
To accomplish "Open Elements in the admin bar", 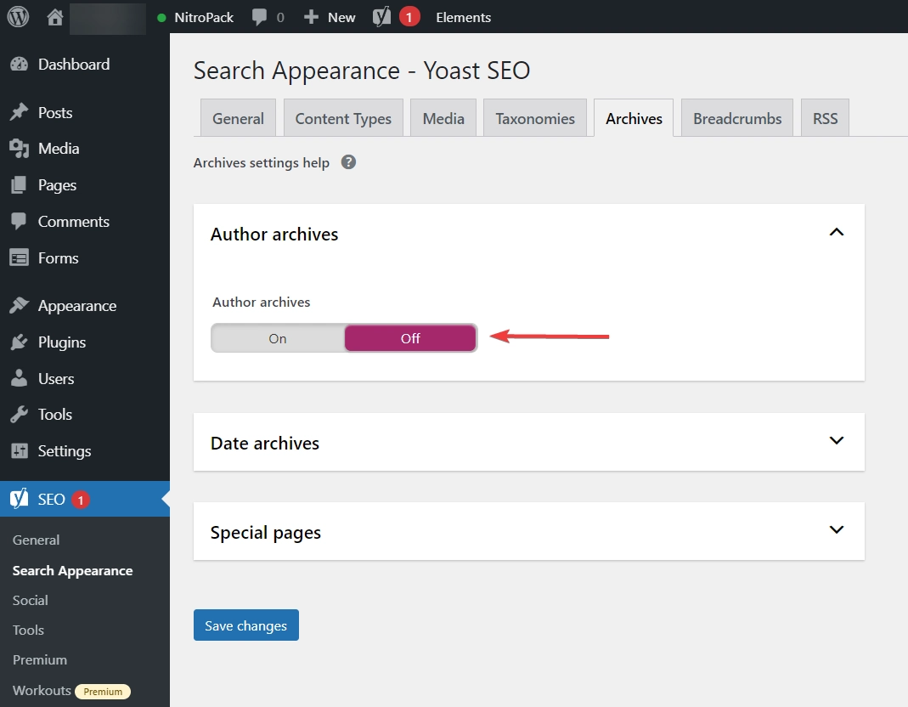I will click(x=463, y=17).
